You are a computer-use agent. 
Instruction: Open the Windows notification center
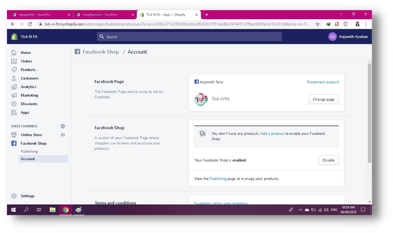pyautogui.click(x=363, y=210)
